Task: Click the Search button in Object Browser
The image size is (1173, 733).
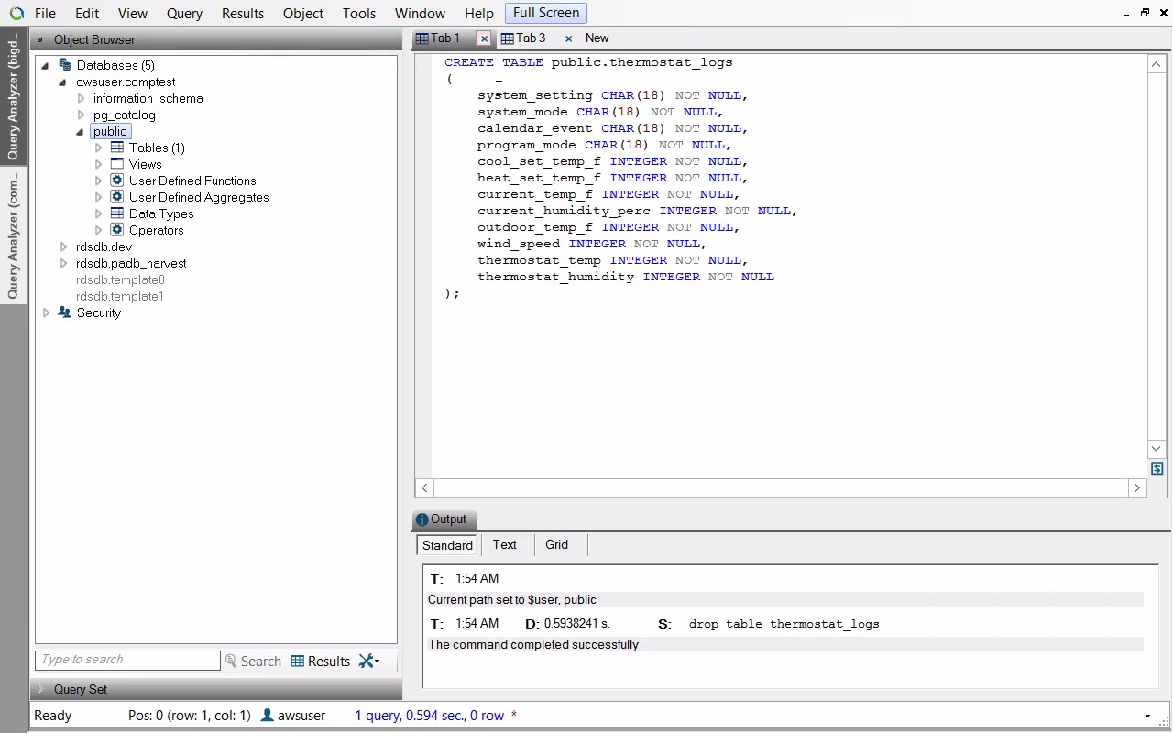Action: tap(254, 661)
